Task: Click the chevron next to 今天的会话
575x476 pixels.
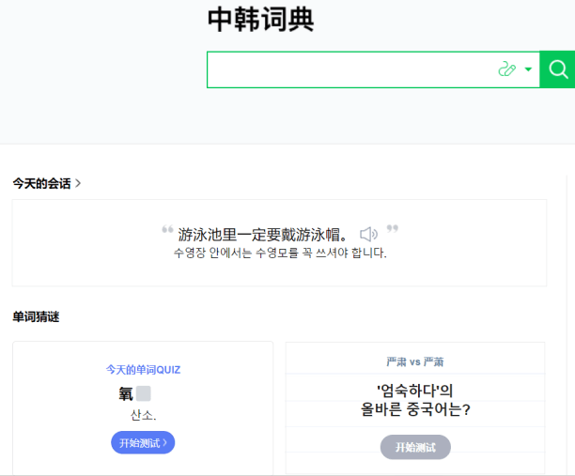Action: [x=78, y=183]
